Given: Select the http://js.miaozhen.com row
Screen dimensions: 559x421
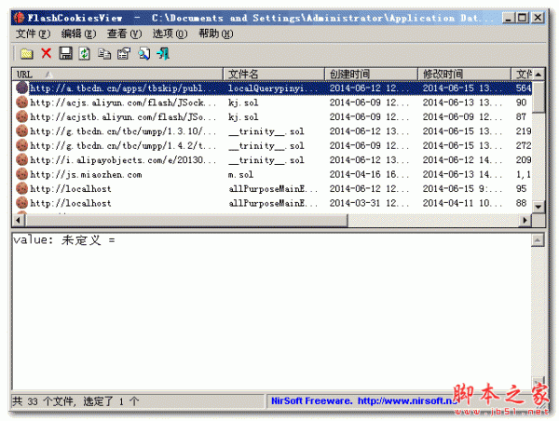Looking at the screenshot, I should click(x=273, y=174).
